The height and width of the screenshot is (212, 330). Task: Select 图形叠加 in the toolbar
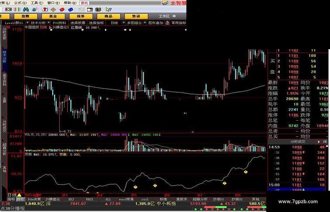(156, 23)
